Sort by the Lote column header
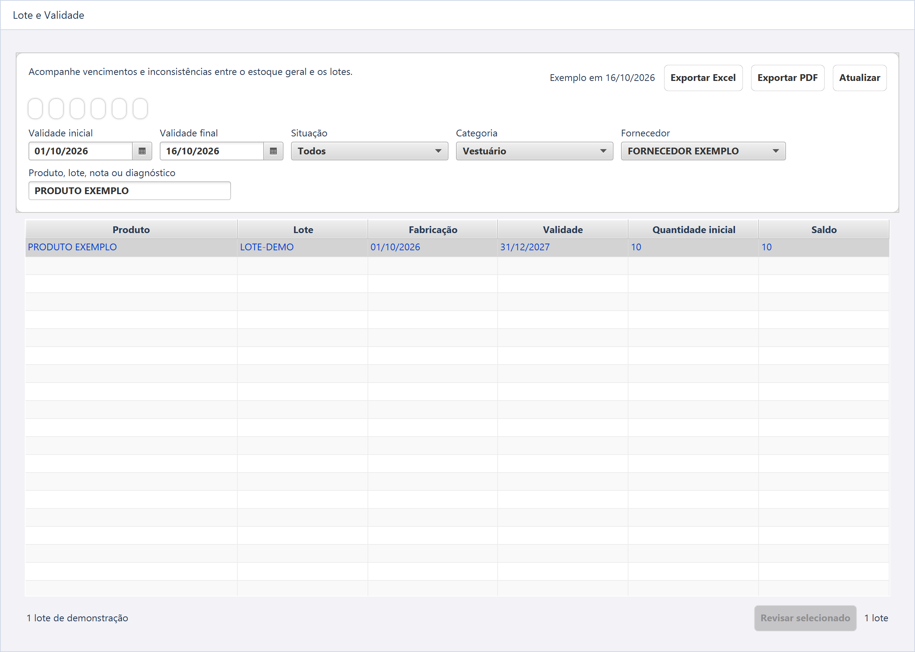The width and height of the screenshot is (915, 652). (x=303, y=230)
